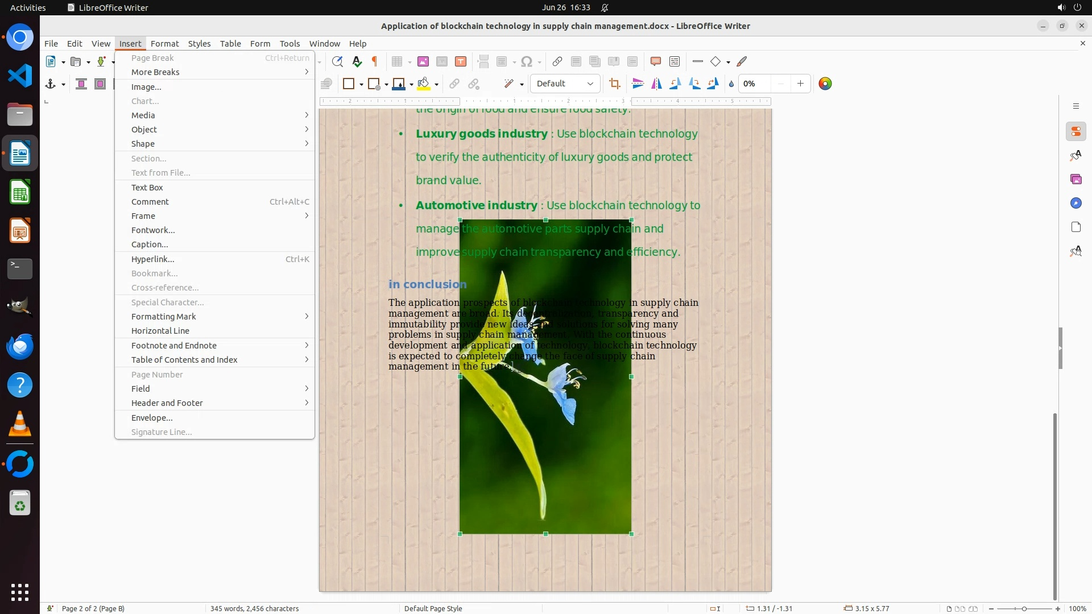The image size is (1092, 614).
Task: Toggle the Show Draw Functions brush icon
Action: [x=742, y=61]
